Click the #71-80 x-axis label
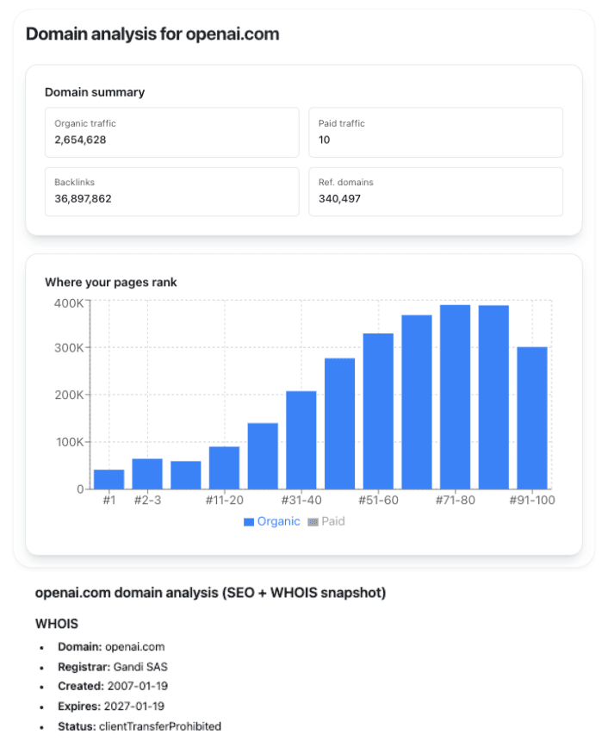The width and height of the screenshot is (608, 741). tap(456, 500)
